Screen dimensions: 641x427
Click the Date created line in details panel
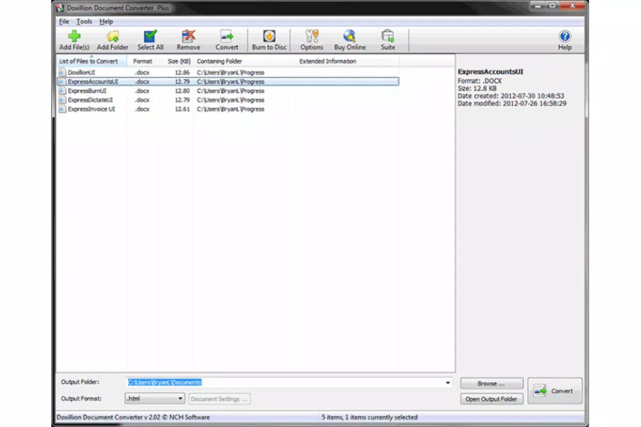click(x=511, y=96)
